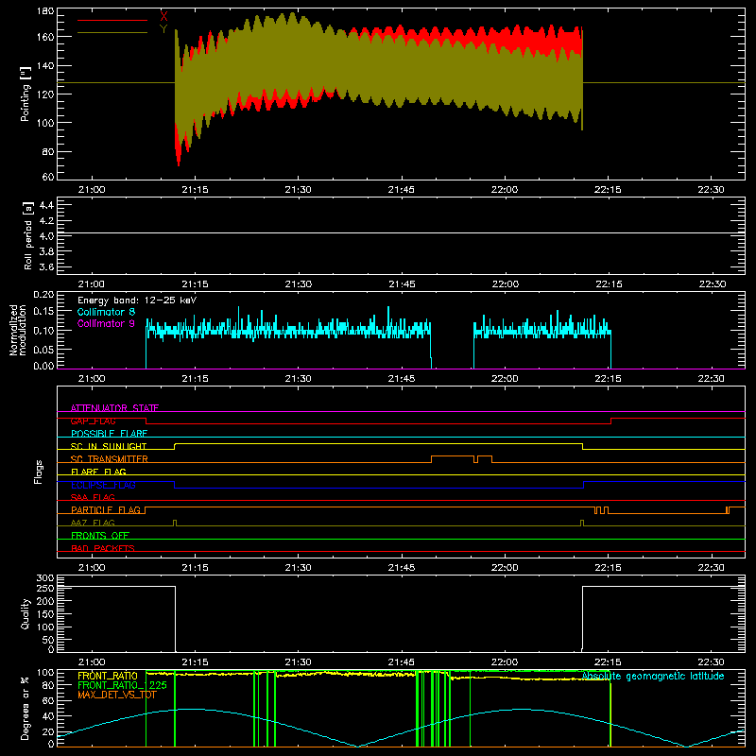The image size is (756, 756).
Task: Click the green FRONT_RATIO_1225 legend entry
Action: 122,685
